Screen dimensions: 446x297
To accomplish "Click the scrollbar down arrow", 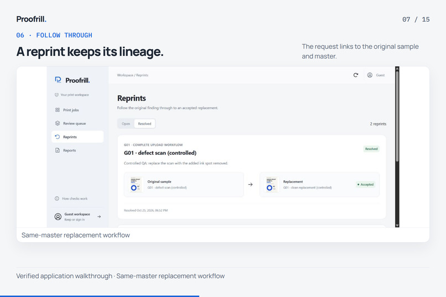I will pos(397,225).
